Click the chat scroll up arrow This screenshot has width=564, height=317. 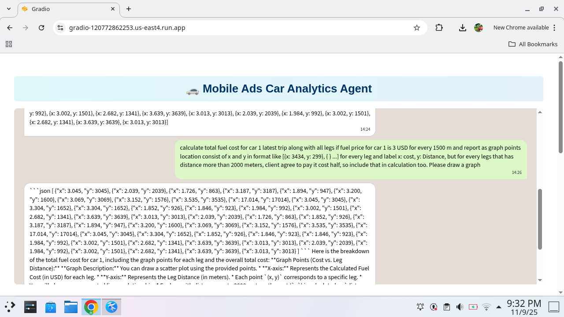pos(540,112)
